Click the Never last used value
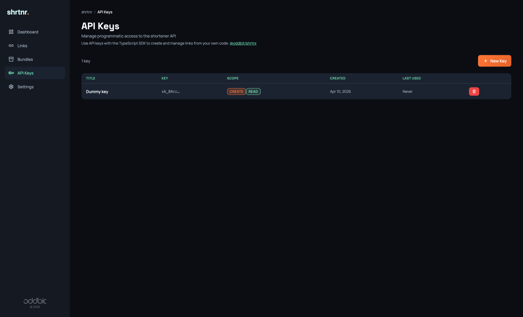 (408, 92)
